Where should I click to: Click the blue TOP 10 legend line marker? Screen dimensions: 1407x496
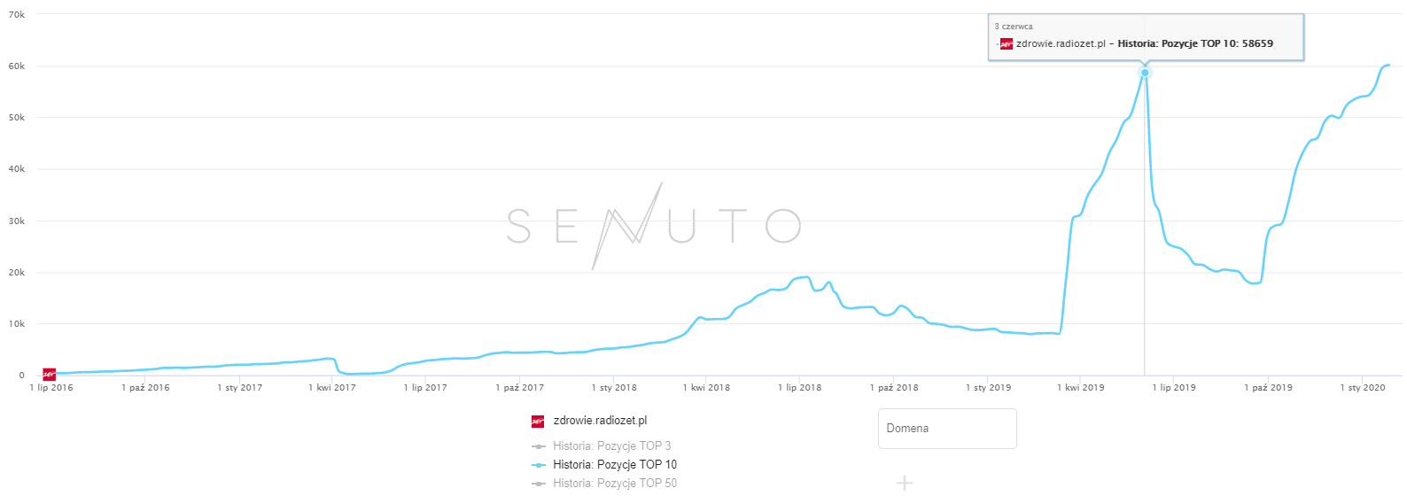pyautogui.click(x=539, y=465)
